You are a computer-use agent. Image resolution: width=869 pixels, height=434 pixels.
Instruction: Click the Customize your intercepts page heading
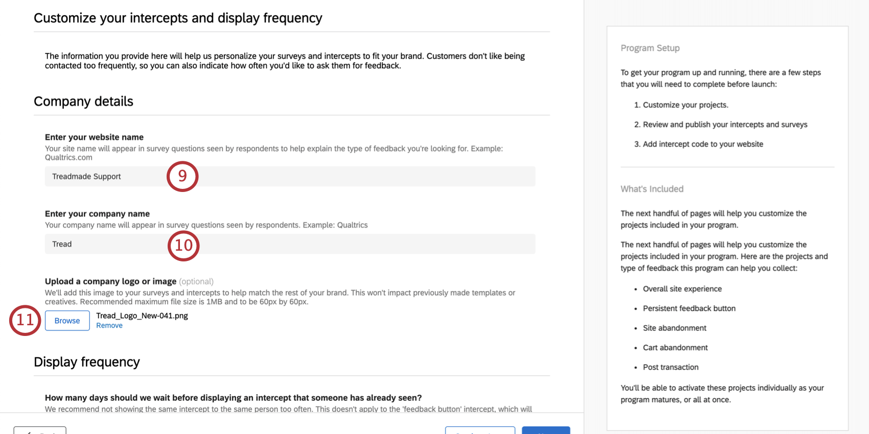pyautogui.click(x=177, y=17)
